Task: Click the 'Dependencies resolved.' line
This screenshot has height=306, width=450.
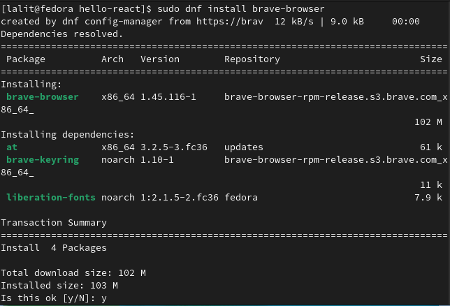Action: coord(61,34)
